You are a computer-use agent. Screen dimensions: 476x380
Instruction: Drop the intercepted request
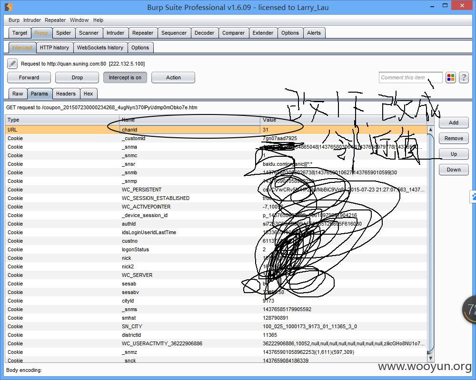point(77,77)
